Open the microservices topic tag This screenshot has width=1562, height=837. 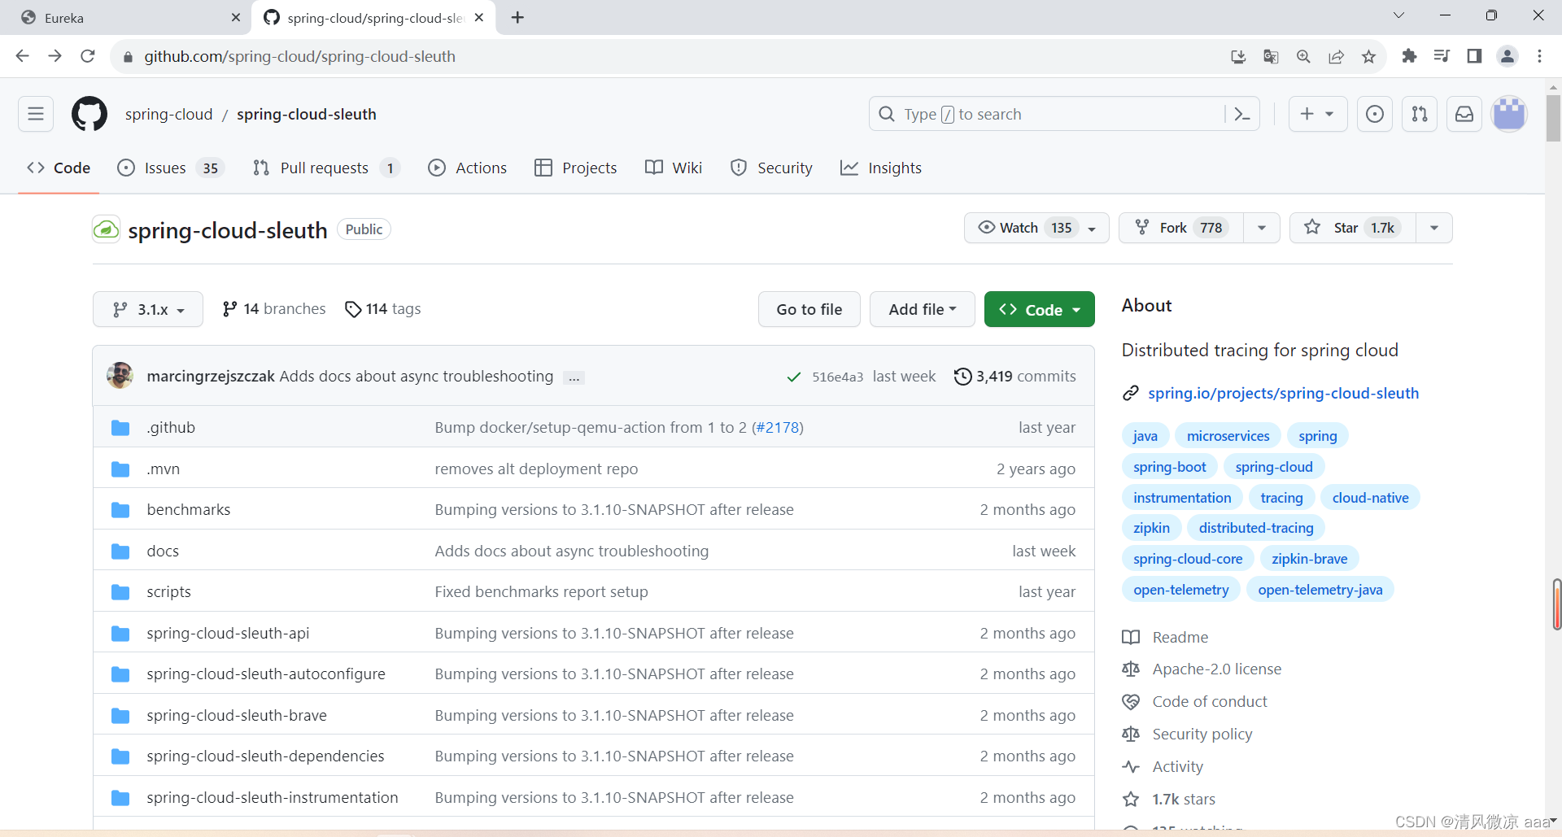point(1228,436)
